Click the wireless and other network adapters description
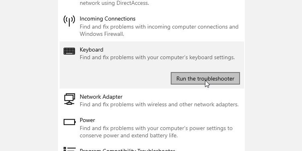 159,104
